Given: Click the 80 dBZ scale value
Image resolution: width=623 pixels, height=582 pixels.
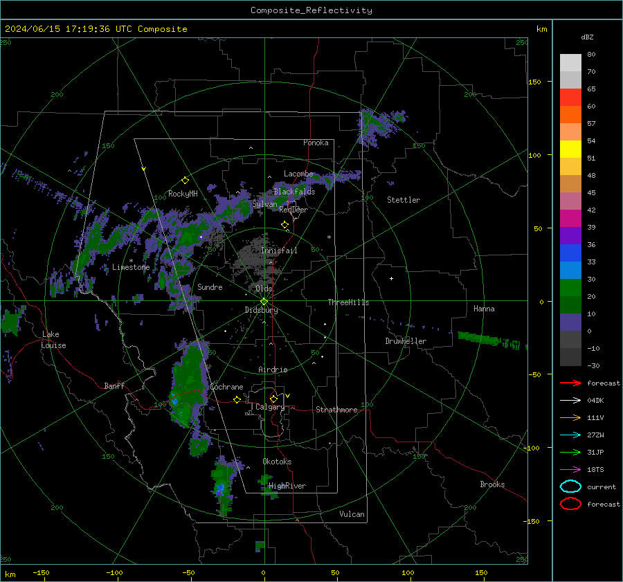Looking at the screenshot, I should click(x=591, y=55).
